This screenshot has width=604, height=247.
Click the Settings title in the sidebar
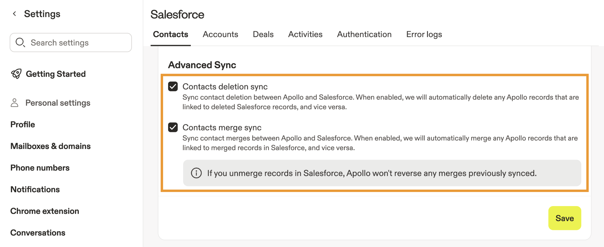point(42,14)
